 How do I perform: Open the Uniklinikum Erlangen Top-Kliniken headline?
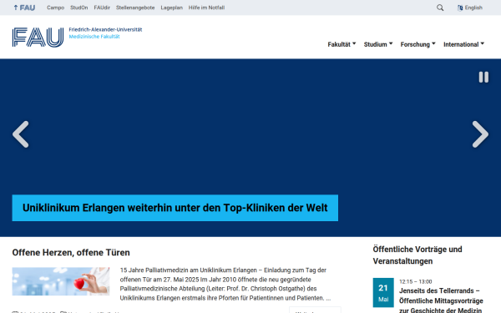point(175,208)
